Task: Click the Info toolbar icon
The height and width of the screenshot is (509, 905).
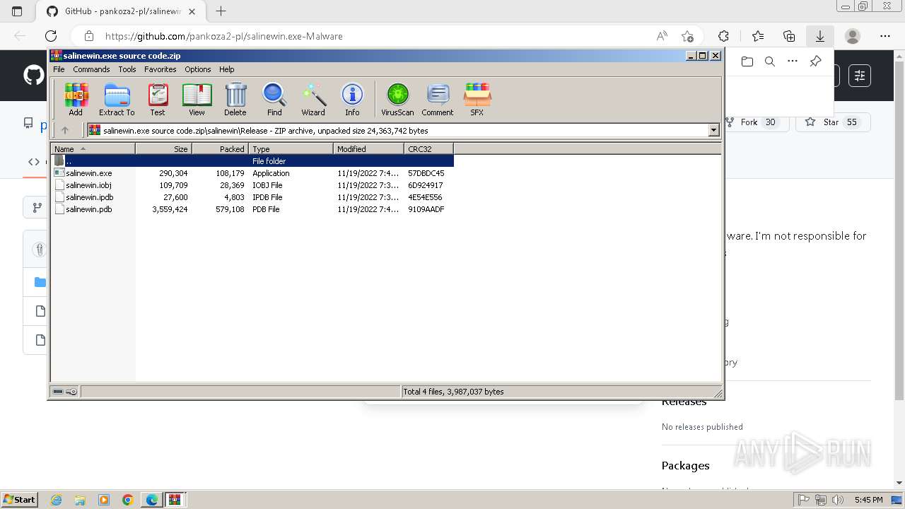Action: (352, 100)
